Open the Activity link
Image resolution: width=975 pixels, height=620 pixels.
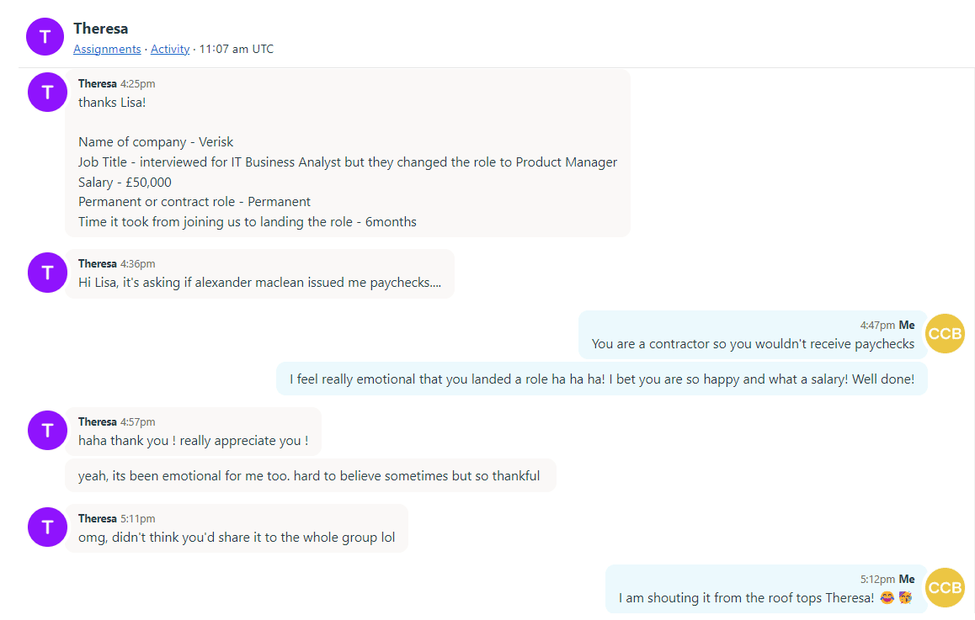(170, 49)
